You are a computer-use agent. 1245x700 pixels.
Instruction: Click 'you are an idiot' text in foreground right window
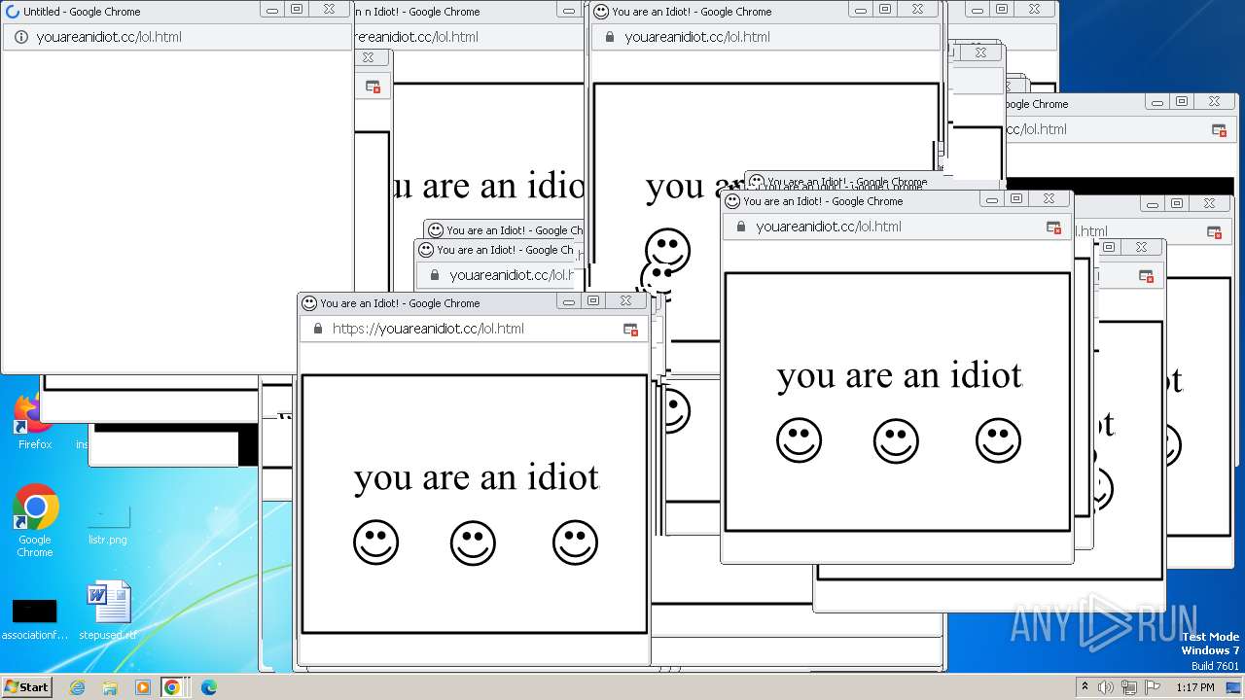click(900, 376)
